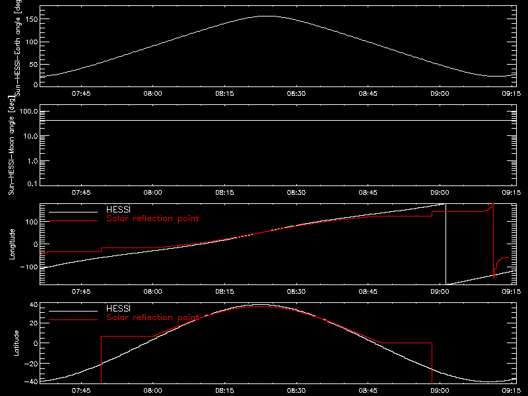528x396 pixels.
Task: Click red legend line sample in Latitude plot
Action: point(73,320)
